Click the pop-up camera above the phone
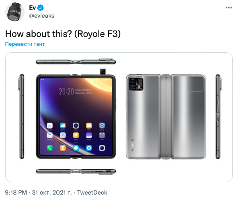This screenshot has height=201, width=238. pos(103,72)
